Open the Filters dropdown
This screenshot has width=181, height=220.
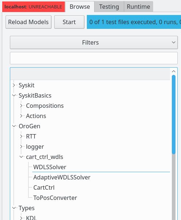click(94, 42)
